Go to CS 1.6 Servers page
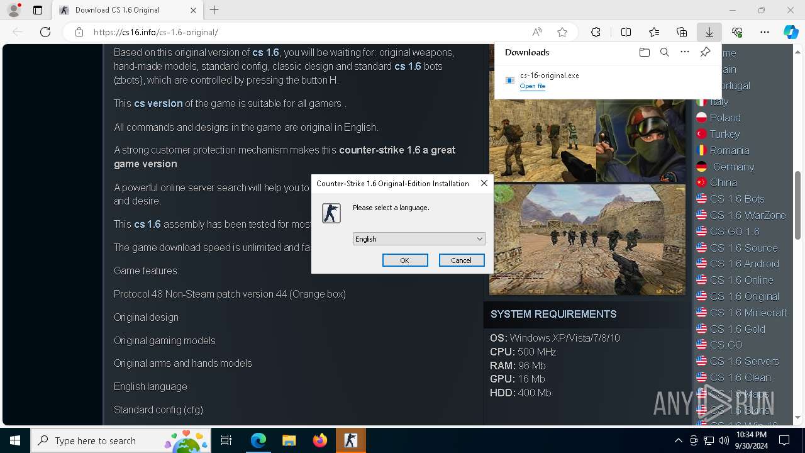The width and height of the screenshot is (805, 453). pos(745,361)
